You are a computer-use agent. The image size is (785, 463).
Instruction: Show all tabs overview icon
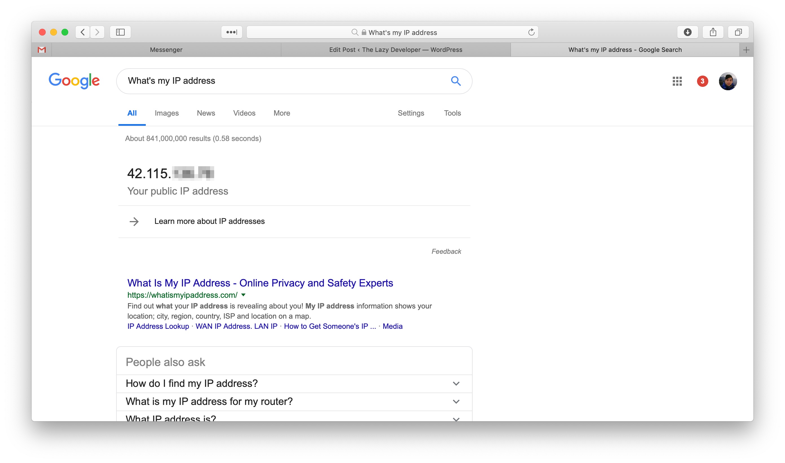pos(738,32)
